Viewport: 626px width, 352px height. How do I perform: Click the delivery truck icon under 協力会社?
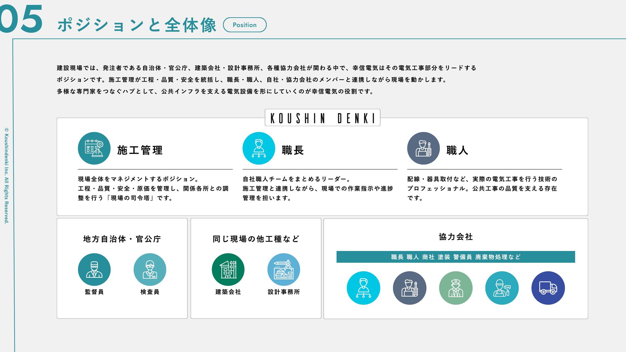pos(548,288)
